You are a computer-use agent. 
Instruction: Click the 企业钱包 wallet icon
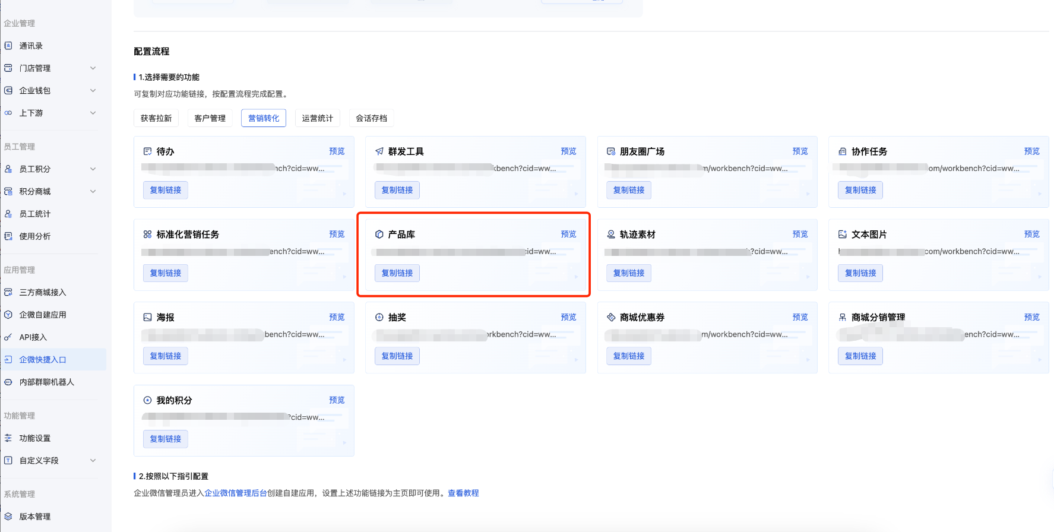[x=8, y=91]
